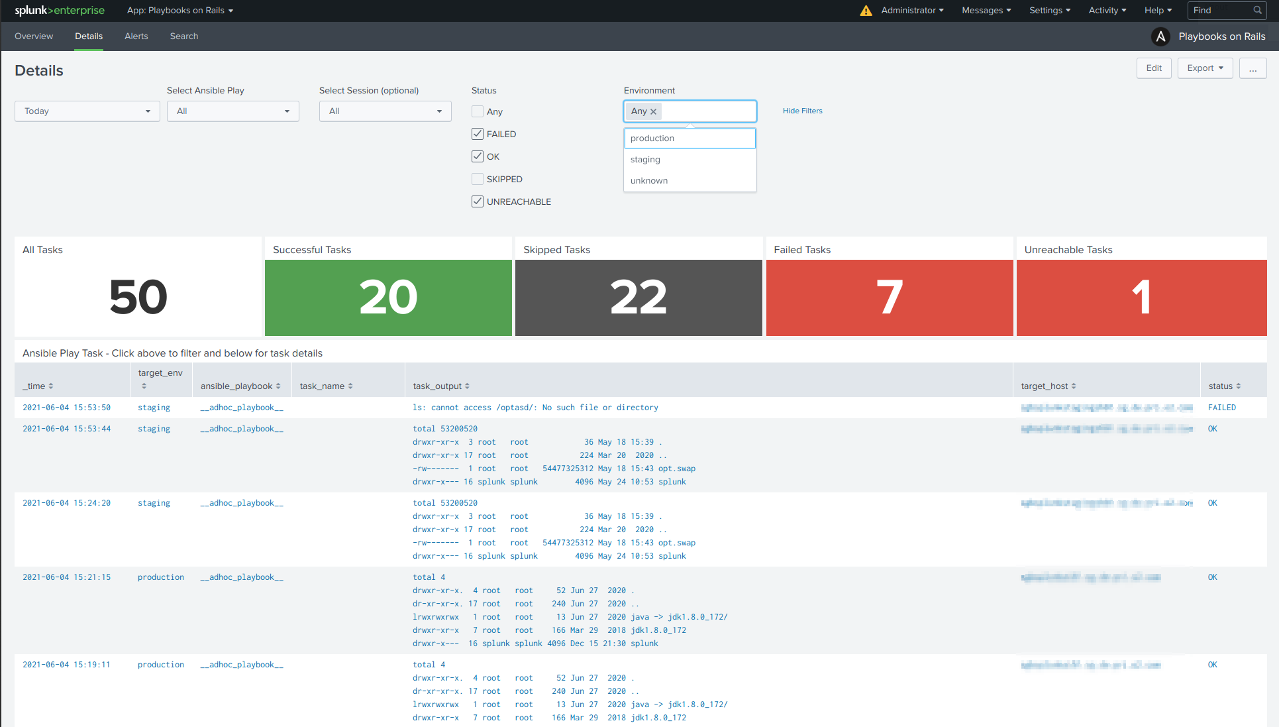Click the Ansible 'A' app logo
1279x727 pixels.
(x=1160, y=36)
